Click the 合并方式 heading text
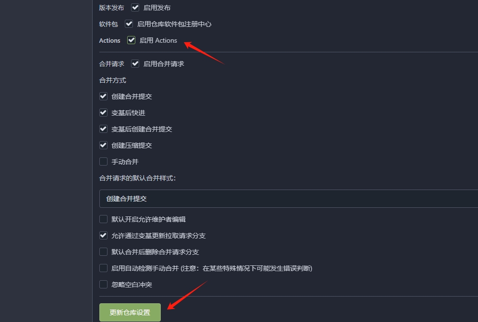This screenshot has height=322, width=478. tap(112, 80)
